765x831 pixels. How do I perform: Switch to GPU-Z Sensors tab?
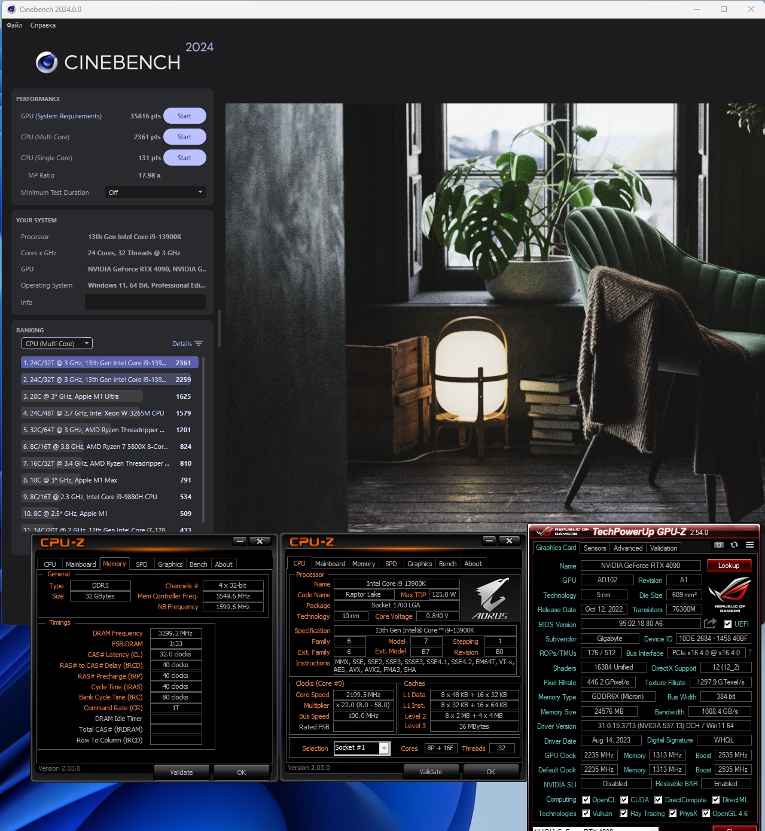(x=595, y=548)
